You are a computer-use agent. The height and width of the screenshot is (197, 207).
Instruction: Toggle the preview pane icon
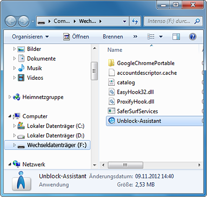pyautogui.click(x=176, y=36)
